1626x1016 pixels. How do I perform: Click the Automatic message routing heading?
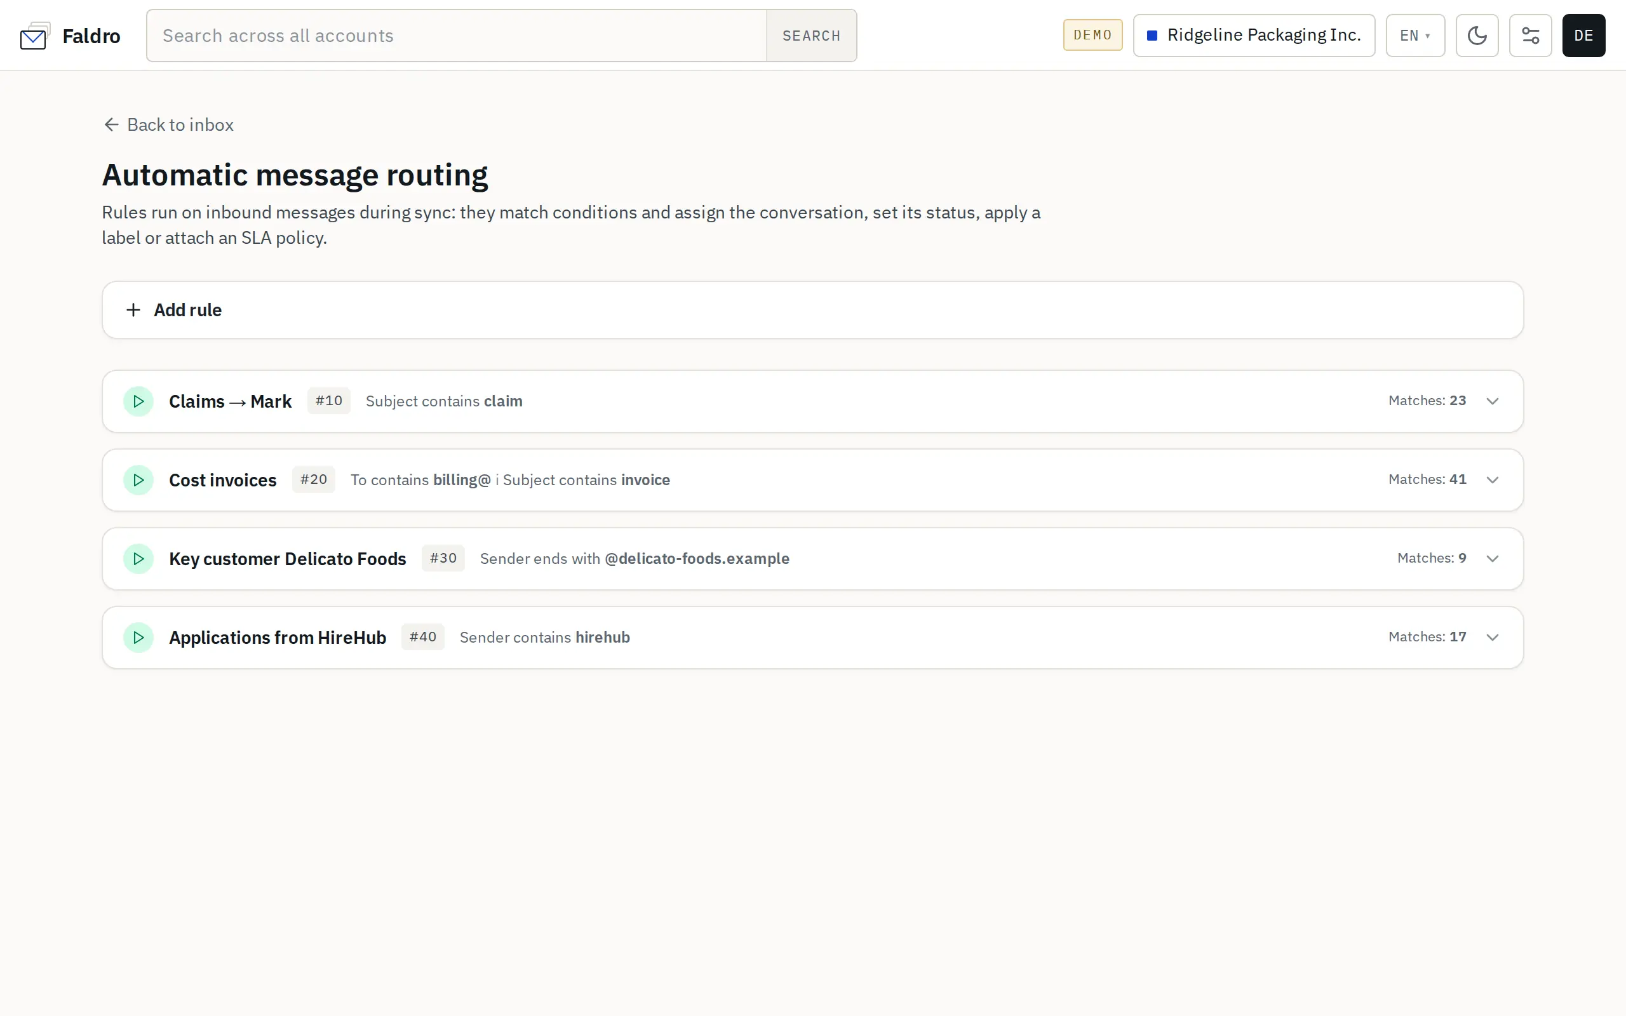[x=295, y=175]
